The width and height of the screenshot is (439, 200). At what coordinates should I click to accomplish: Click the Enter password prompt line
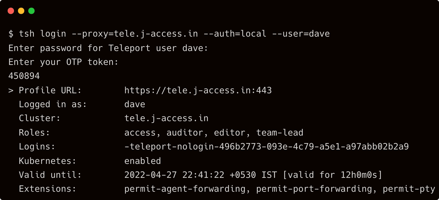click(108, 48)
